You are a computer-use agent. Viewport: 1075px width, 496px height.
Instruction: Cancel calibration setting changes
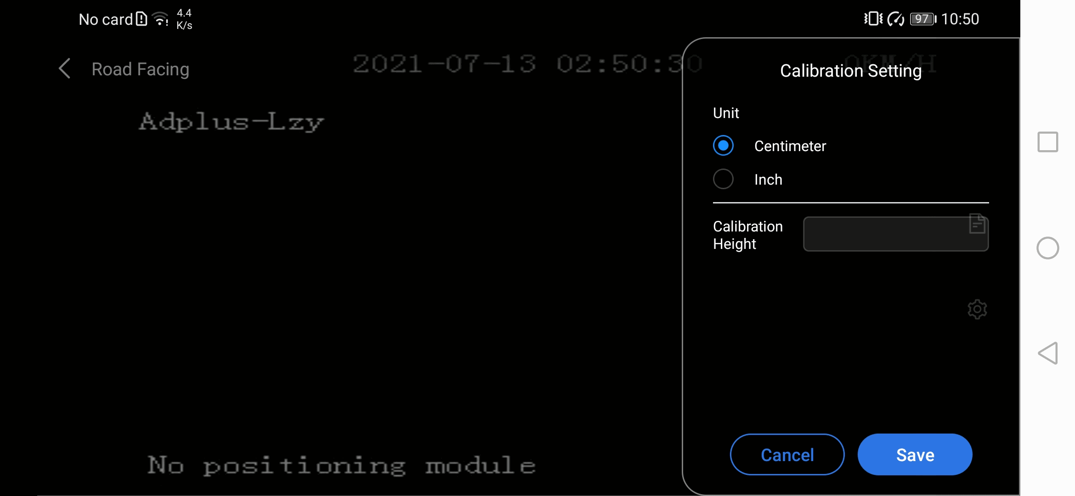[786, 454]
